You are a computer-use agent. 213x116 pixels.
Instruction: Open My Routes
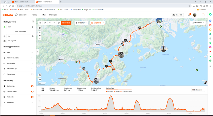pyautogui.click(x=198, y=23)
